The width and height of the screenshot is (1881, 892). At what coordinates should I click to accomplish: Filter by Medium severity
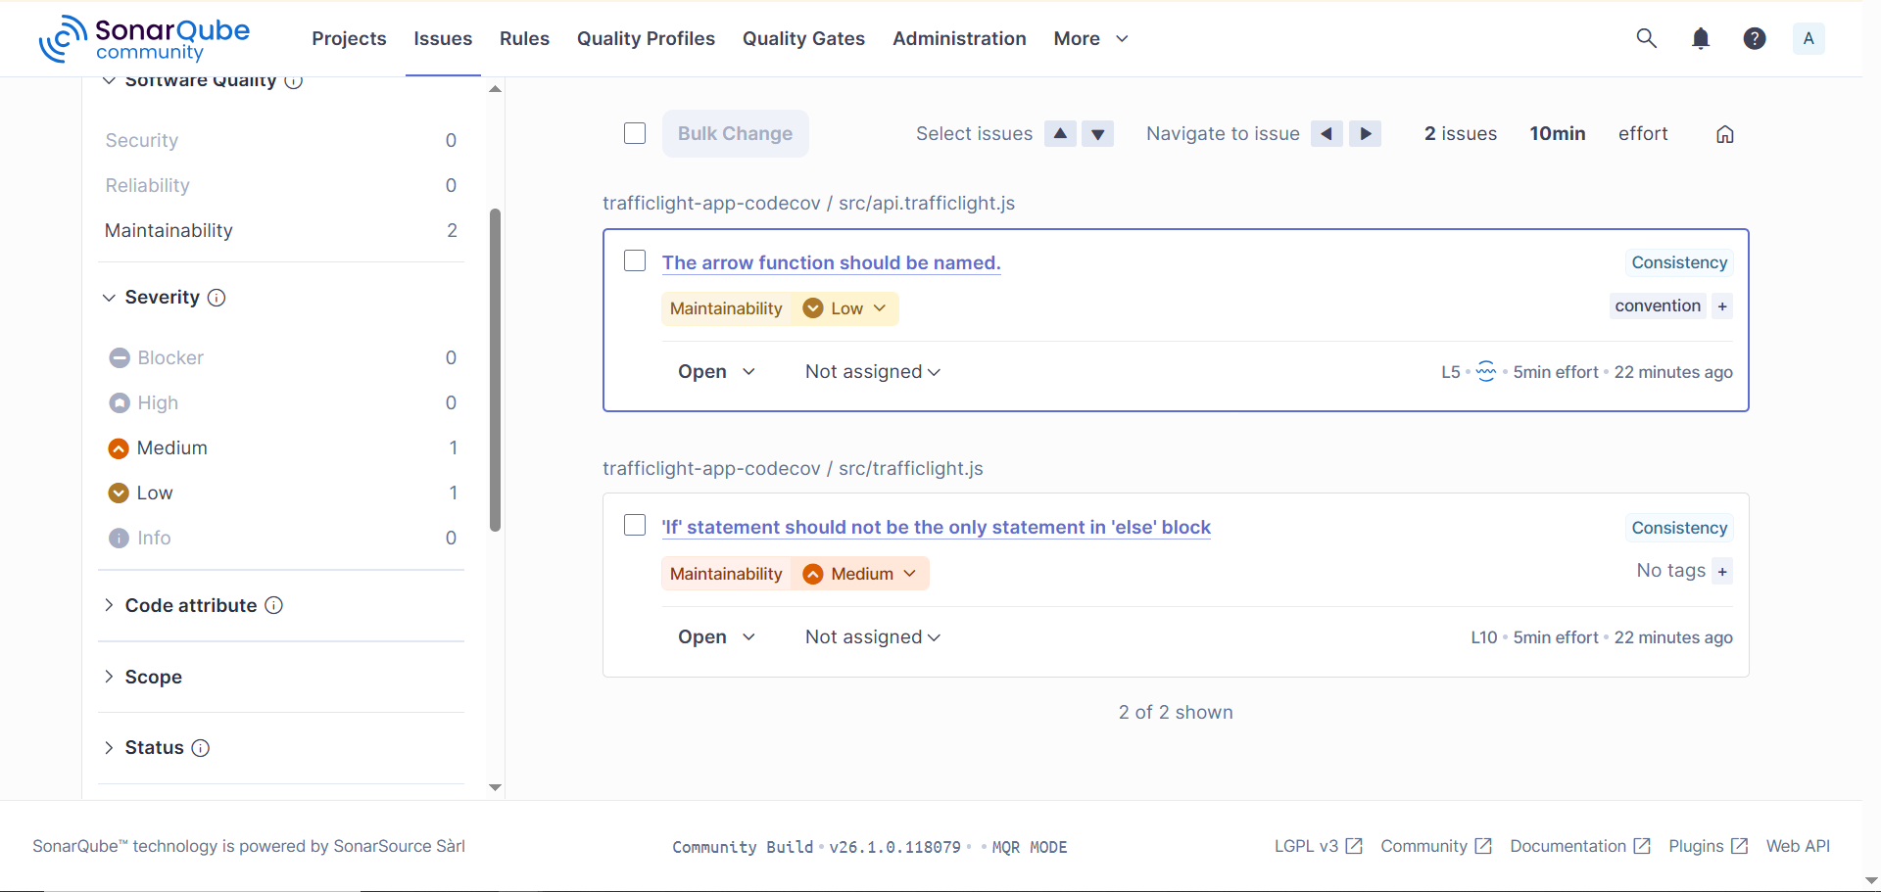pos(172,447)
